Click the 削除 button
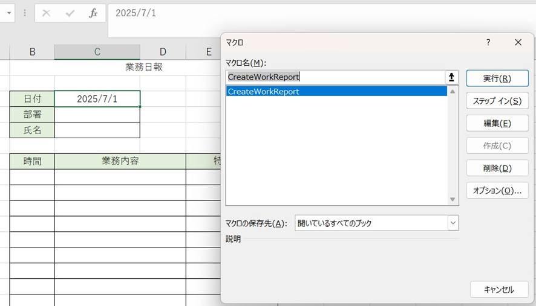The height and width of the screenshot is (306, 536). [497, 168]
